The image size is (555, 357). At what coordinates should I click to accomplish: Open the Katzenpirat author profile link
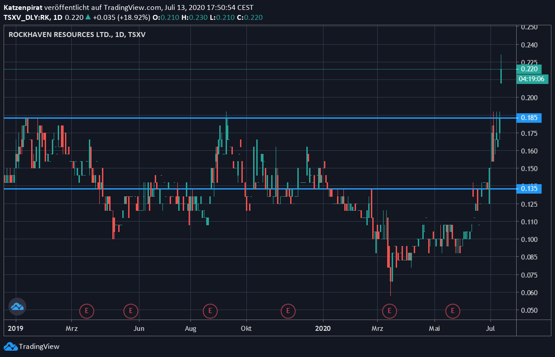click(x=23, y=8)
